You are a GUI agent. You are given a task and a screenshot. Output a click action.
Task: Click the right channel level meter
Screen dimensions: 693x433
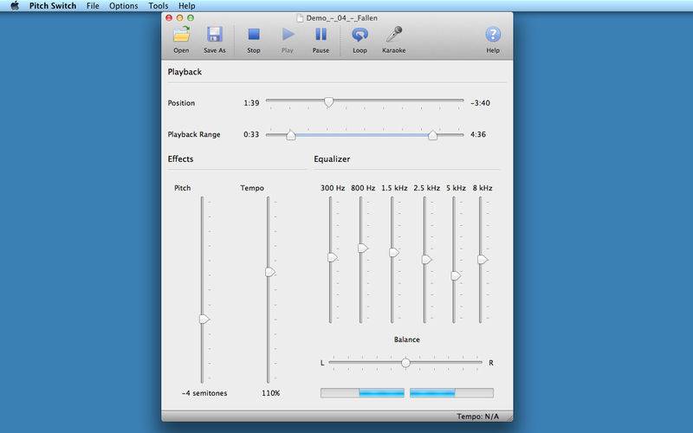pyautogui.click(x=451, y=393)
